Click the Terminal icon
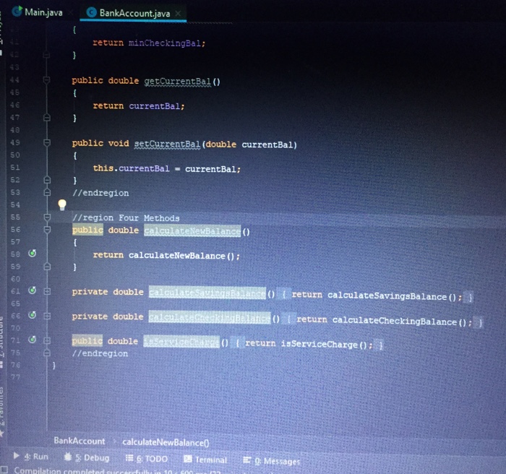Image resolution: width=506 pixels, height=474 pixels. (x=187, y=459)
